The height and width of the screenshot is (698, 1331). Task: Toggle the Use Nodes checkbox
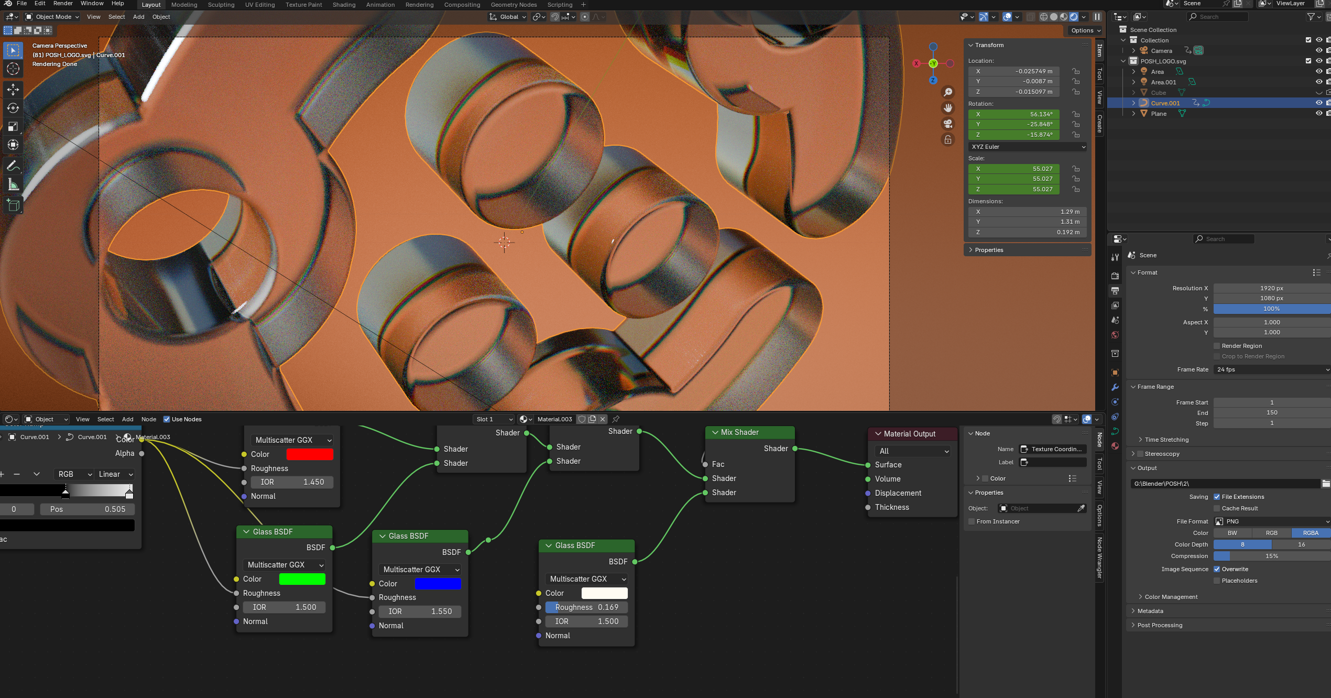point(167,419)
